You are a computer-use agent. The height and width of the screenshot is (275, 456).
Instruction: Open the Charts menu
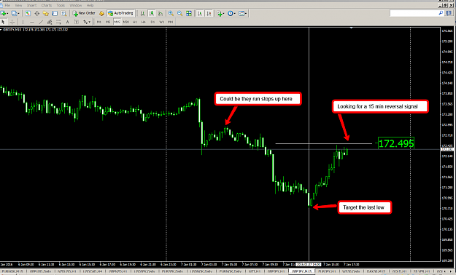[47, 5]
